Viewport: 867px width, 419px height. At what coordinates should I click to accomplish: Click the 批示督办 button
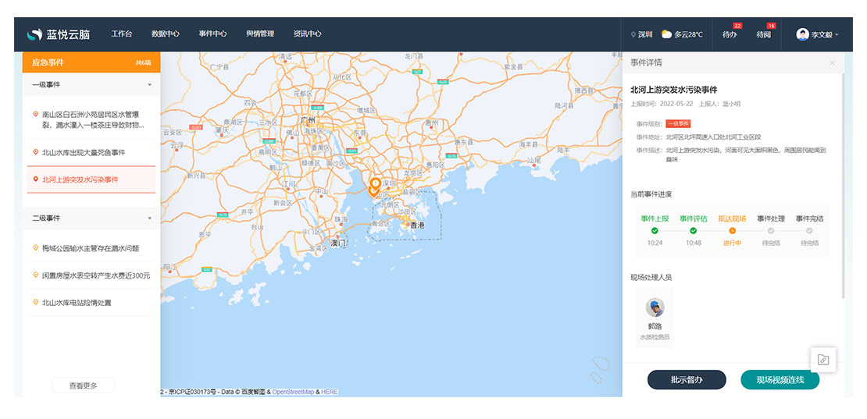coord(687,380)
